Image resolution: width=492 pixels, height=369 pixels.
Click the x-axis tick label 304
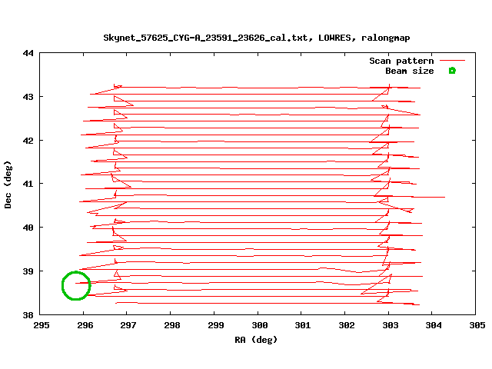[434, 325]
